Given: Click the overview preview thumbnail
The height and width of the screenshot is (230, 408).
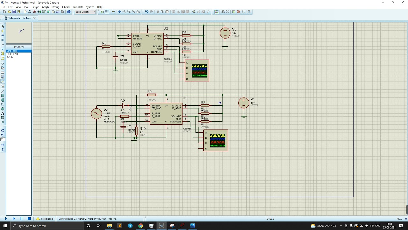Looking at the screenshot, I should 19,33.
